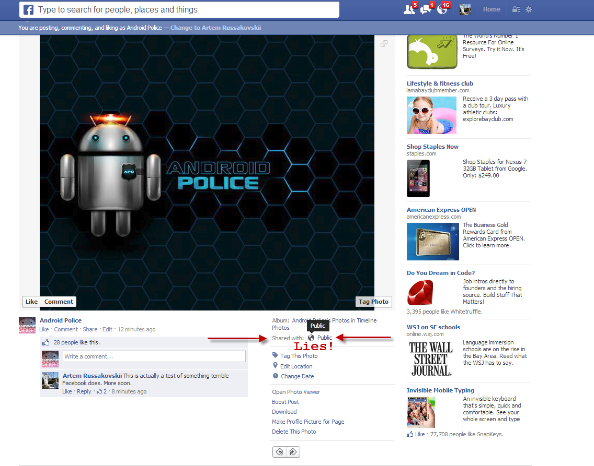Click the Android Police page avatar
The image size is (594, 466).
click(x=27, y=325)
